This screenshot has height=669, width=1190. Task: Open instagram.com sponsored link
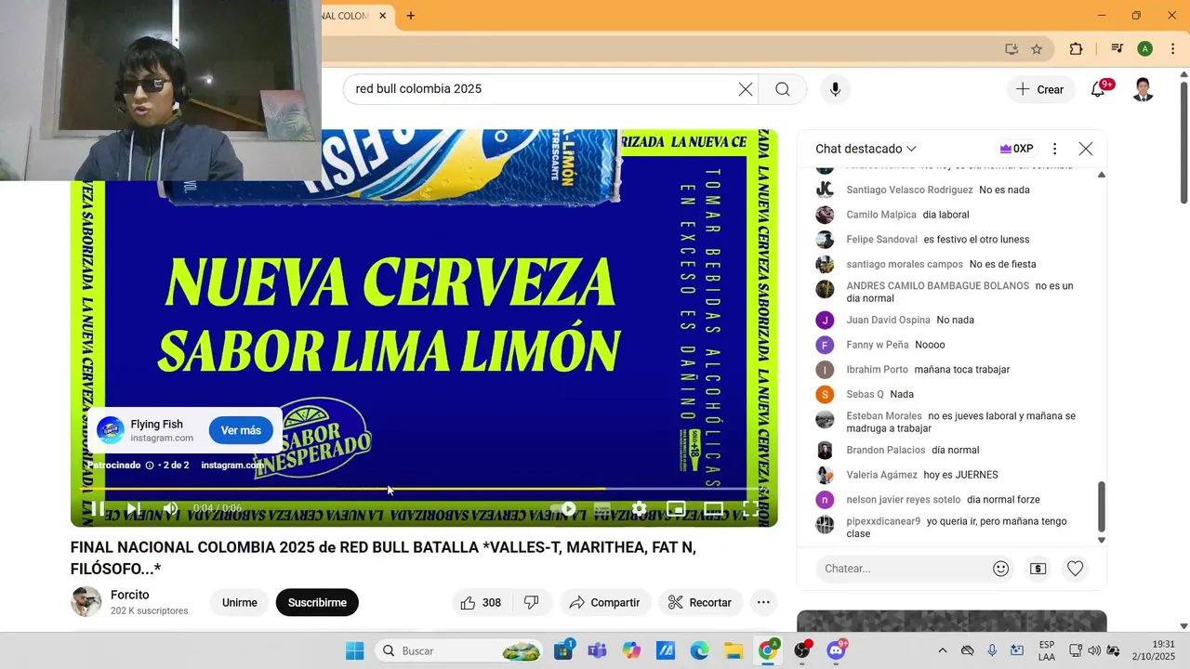(x=231, y=465)
